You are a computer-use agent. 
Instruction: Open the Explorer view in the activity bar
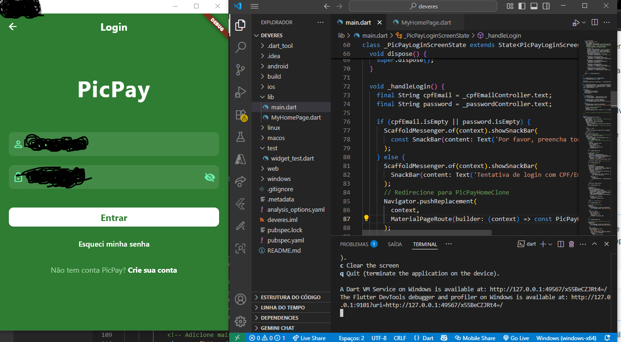click(240, 25)
